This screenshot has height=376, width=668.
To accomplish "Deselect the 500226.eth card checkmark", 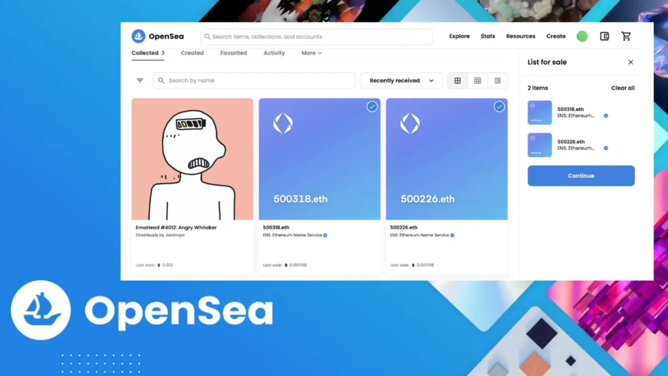I will (499, 107).
